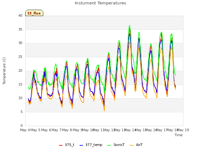Click the red li75_t legend swatch

pos(61,145)
